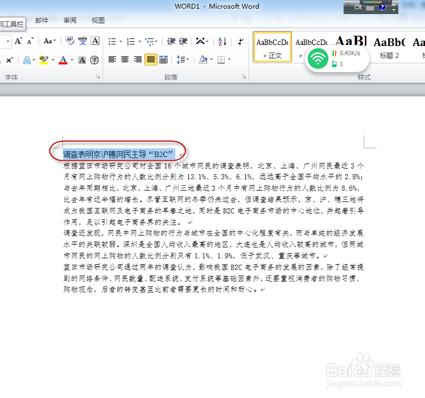Align text right
This screenshot has height=398, width=425.
point(138,59)
